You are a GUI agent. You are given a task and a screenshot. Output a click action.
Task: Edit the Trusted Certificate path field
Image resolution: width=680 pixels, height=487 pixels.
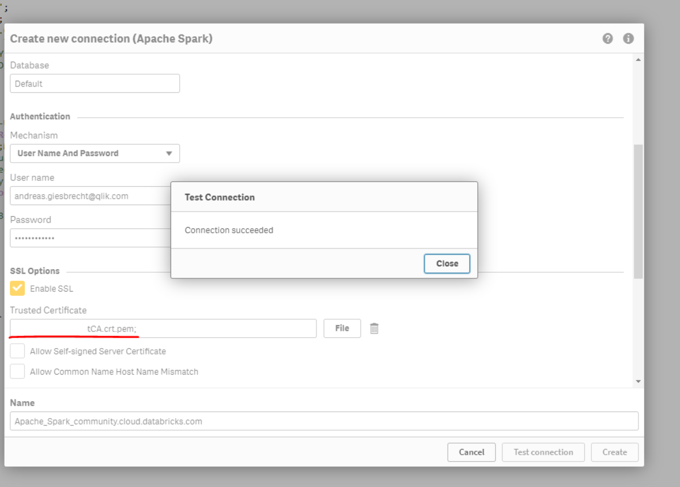(163, 329)
